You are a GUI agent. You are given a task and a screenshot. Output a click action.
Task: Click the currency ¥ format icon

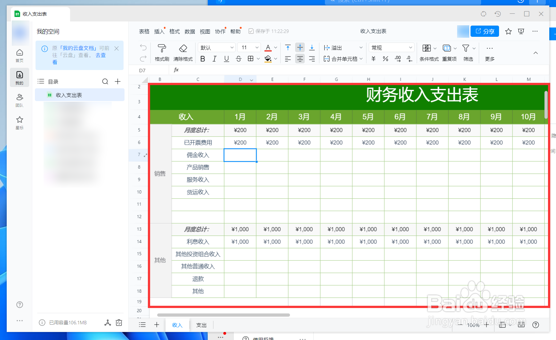[373, 59]
